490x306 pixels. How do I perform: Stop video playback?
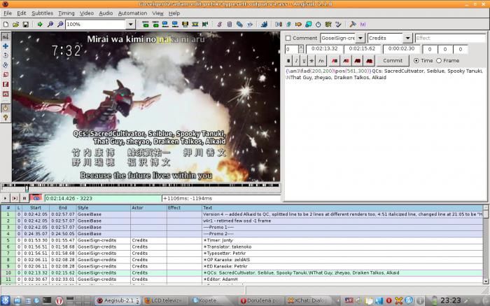pos(24,198)
